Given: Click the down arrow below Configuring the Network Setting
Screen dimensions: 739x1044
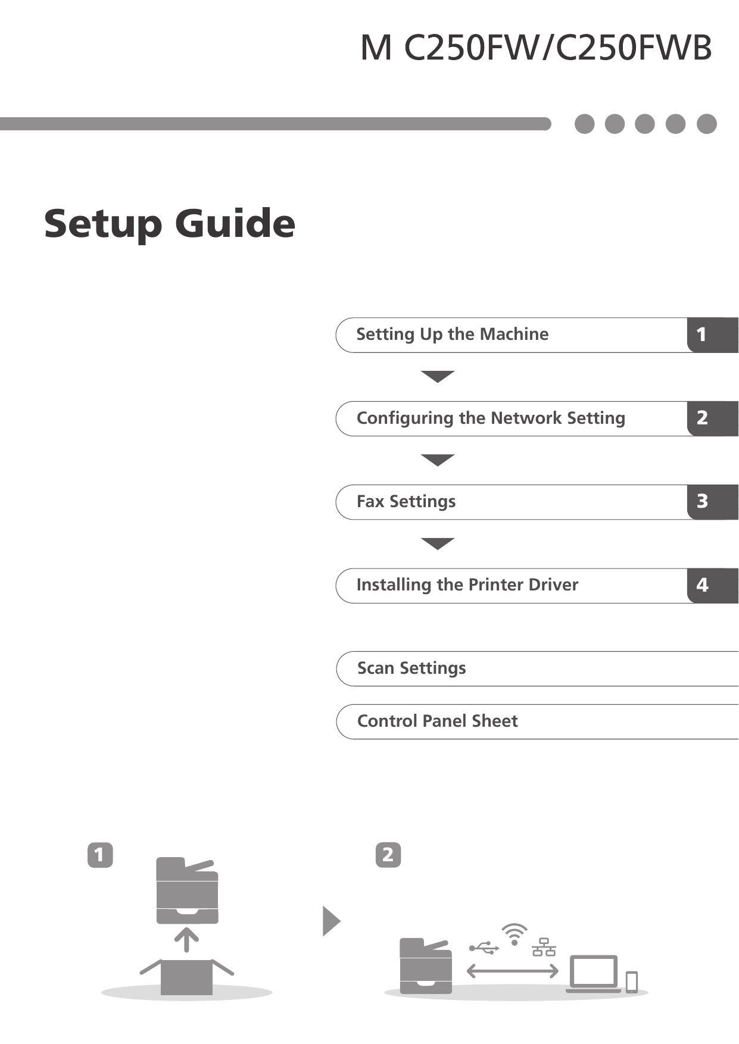Looking at the screenshot, I should coord(438,460).
